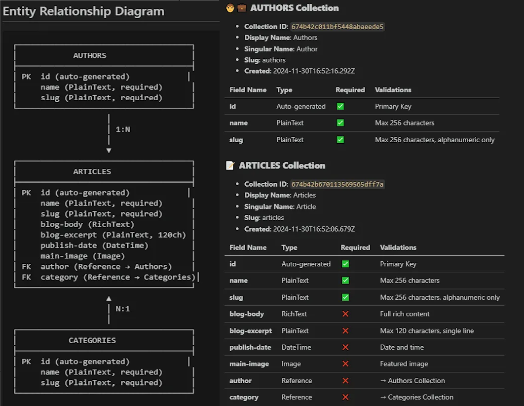The image size is (524, 406).
Task: Click the red X for blog-body required
Action: [x=345, y=314]
